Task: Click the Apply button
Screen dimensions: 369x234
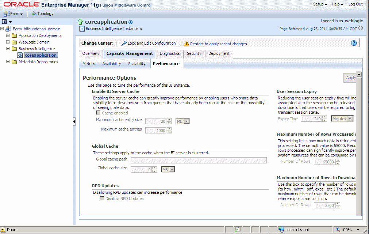Action: click(x=351, y=78)
